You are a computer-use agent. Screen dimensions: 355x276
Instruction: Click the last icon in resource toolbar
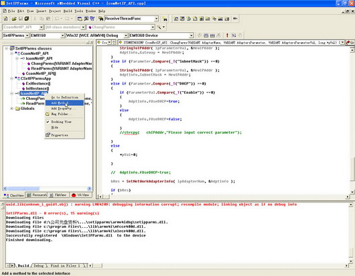click(x=236, y=19)
